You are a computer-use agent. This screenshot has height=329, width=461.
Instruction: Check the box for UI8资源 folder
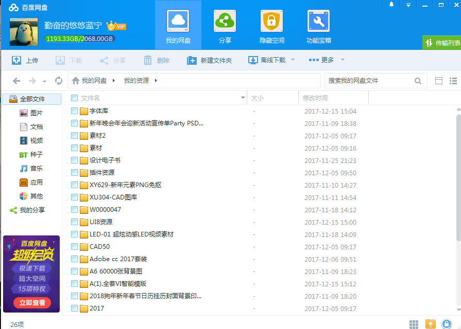pyautogui.click(x=74, y=222)
